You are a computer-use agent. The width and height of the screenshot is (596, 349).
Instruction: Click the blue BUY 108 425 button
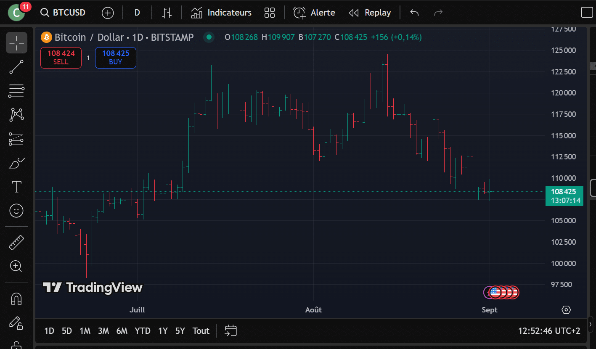point(116,58)
